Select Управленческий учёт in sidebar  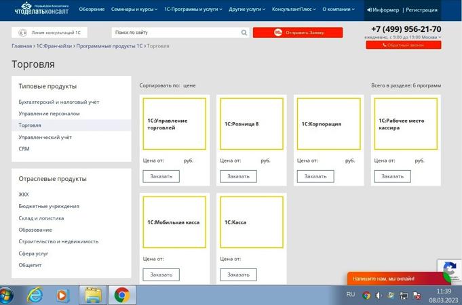click(45, 137)
